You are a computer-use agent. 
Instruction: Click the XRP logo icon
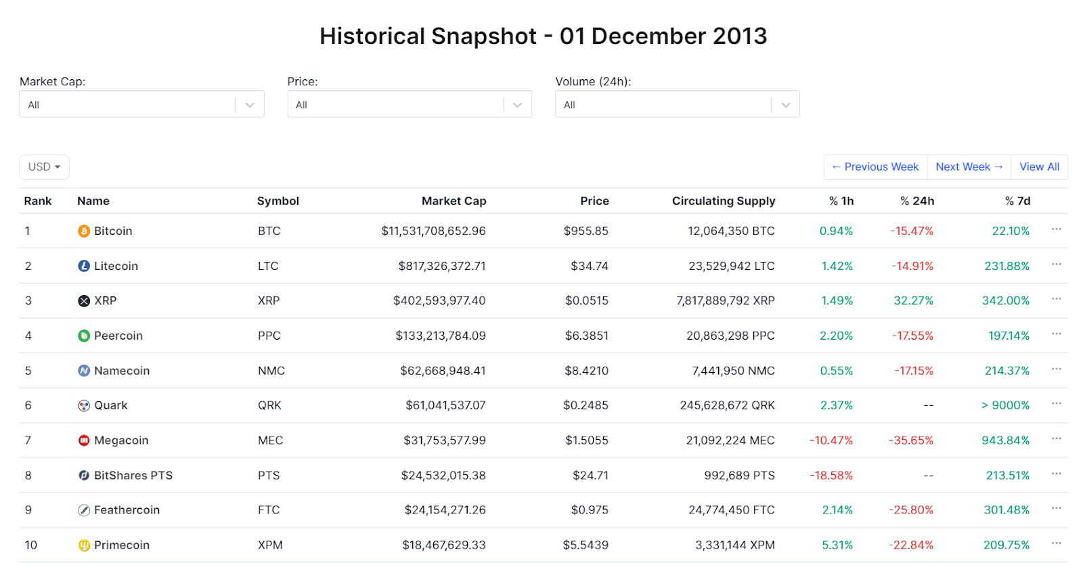(x=84, y=301)
